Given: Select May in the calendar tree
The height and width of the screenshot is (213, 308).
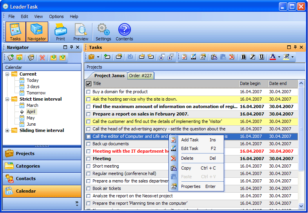Looking at the screenshot, I should click(x=31, y=118).
